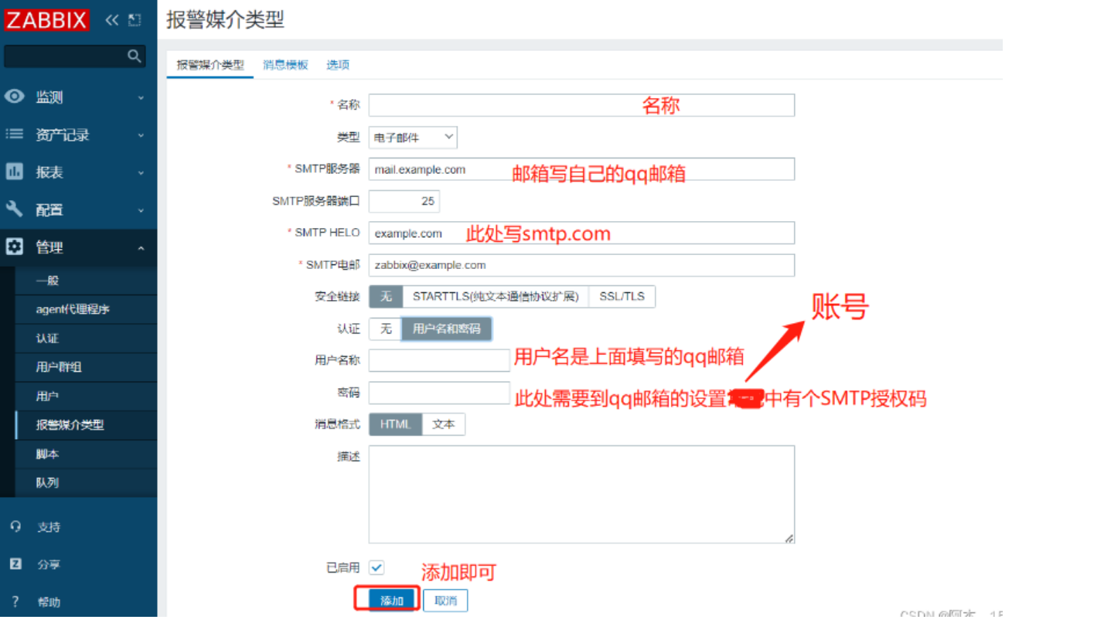
Task: Hide sidebar using the window icon beside logo
Action: (135, 20)
